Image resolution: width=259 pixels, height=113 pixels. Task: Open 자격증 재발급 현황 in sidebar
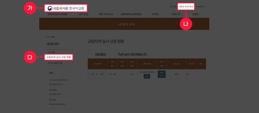pos(55,63)
